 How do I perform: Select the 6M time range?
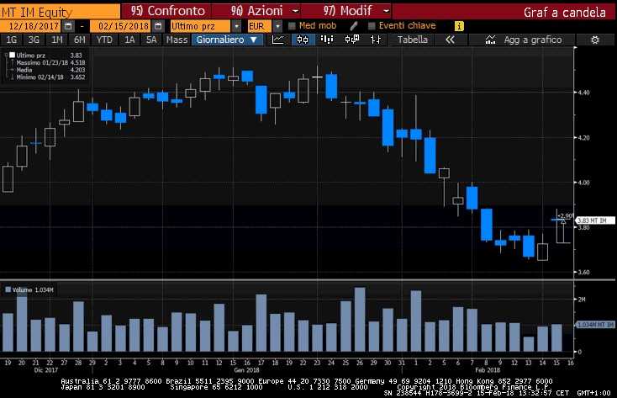80,40
